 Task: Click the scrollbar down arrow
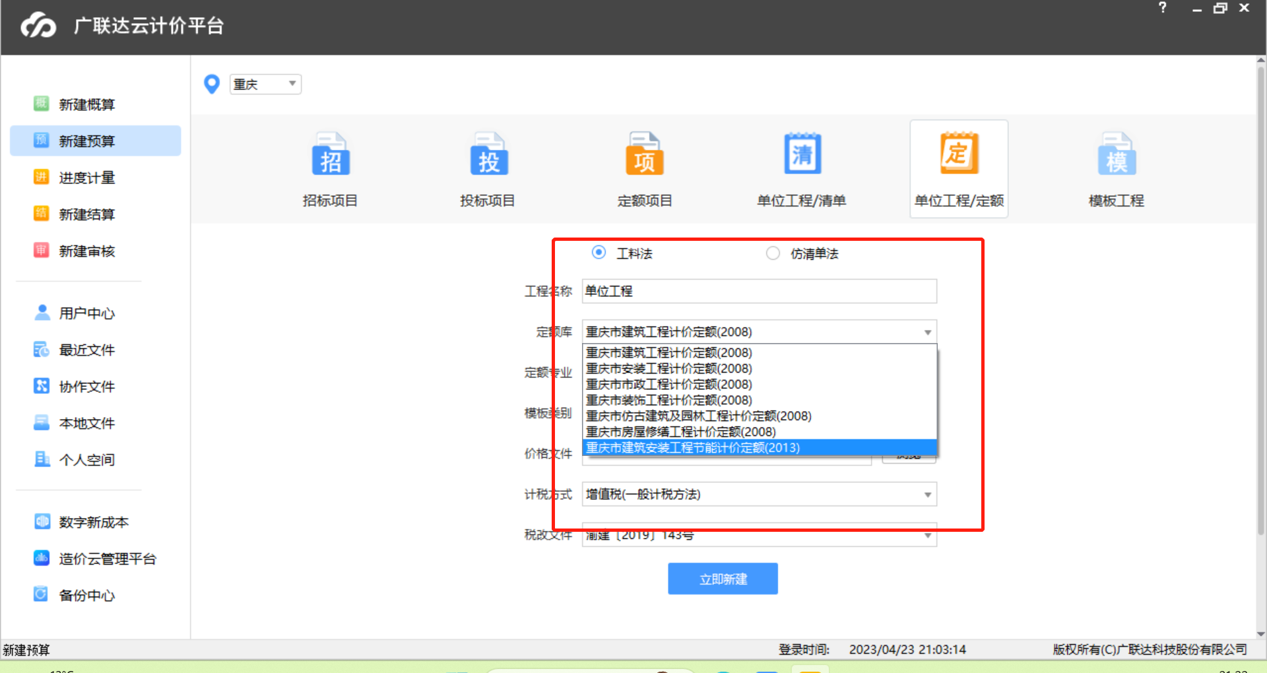[1261, 633]
